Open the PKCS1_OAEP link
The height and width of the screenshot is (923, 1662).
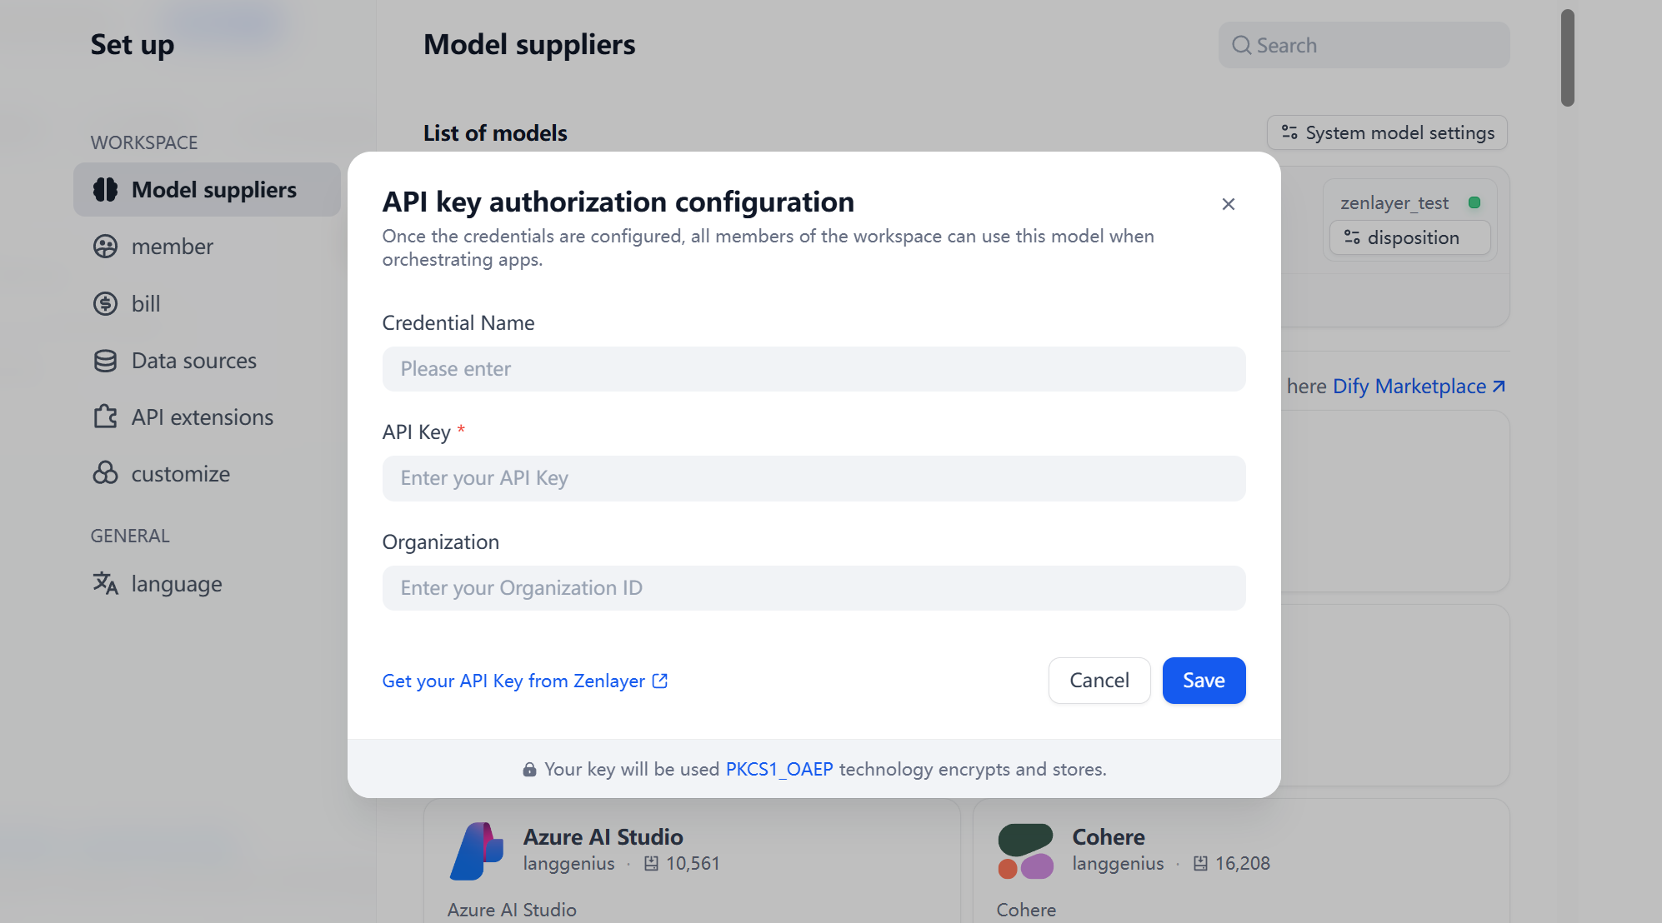coord(778,769)
